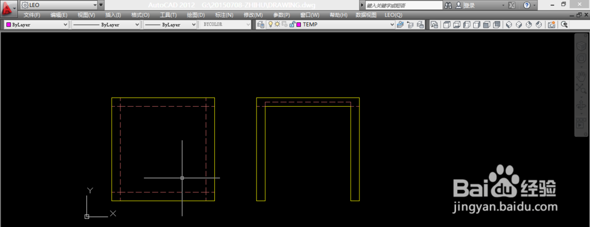Select the Left view cube icon
The image size is (590, 227).
point(467,24)
